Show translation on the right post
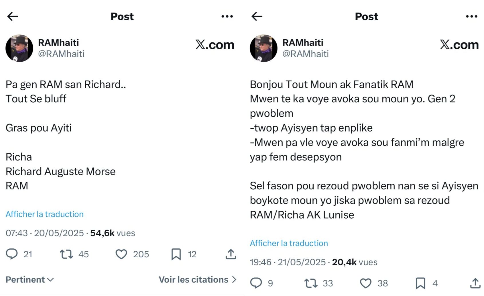This screenshot has height=296, width=484. 289,243
